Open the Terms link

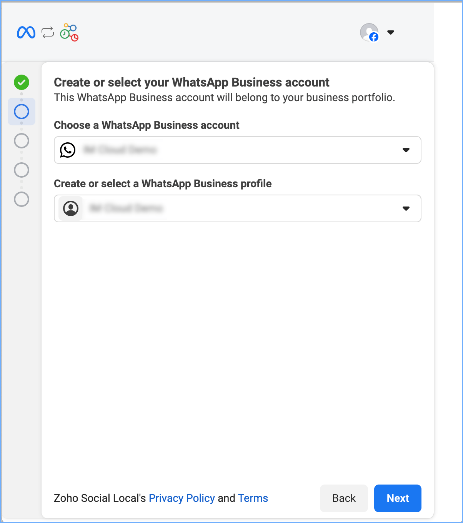253,498
